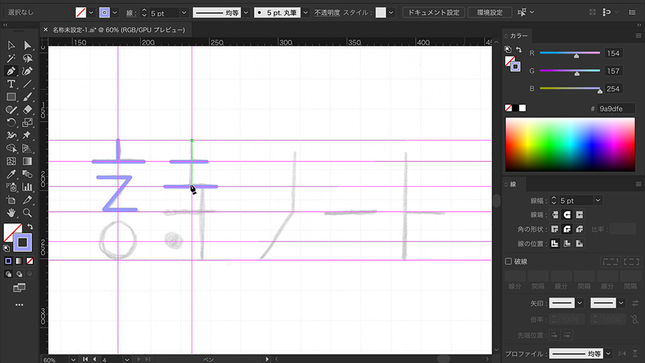Align stroke to center of path
Image resolution: width=645 pixels, height=363 pixels.
[555, 243]
